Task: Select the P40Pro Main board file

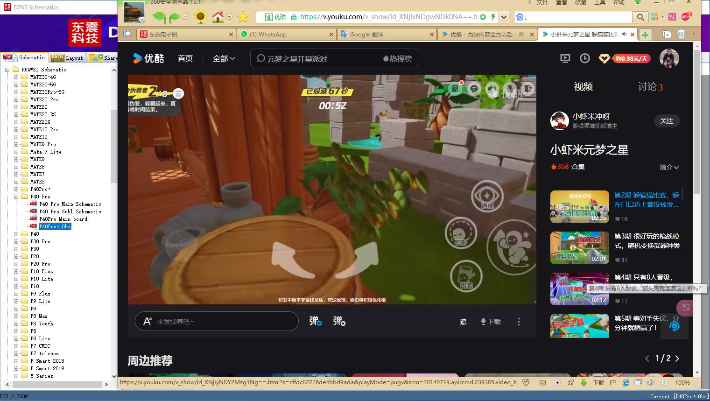Action: pos(63,219)
